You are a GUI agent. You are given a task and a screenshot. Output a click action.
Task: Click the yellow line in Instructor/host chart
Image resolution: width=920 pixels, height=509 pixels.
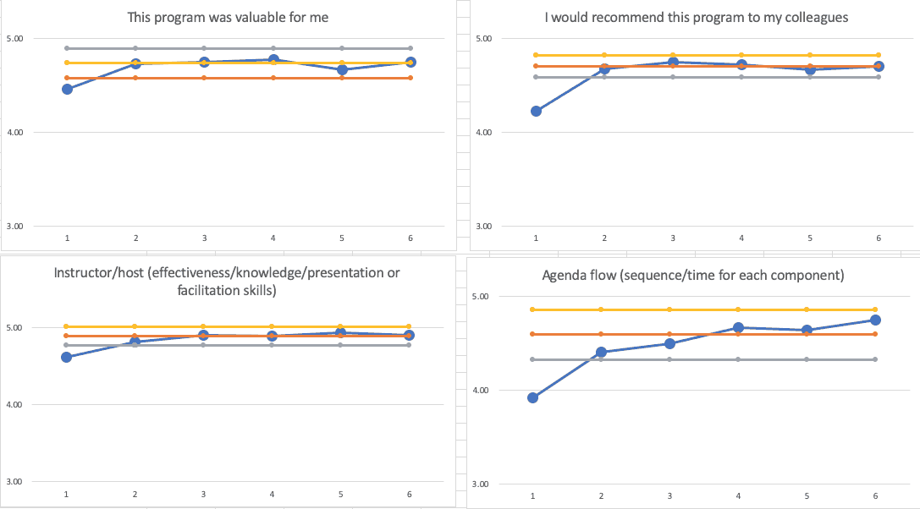[x=169, y=326]
